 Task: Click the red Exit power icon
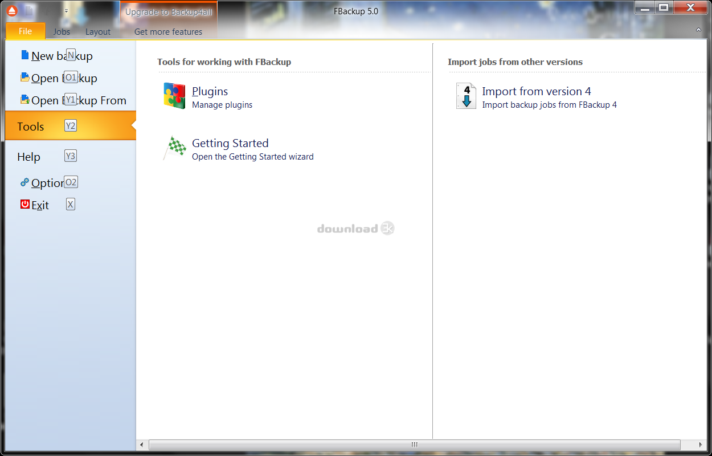[24, 203]
